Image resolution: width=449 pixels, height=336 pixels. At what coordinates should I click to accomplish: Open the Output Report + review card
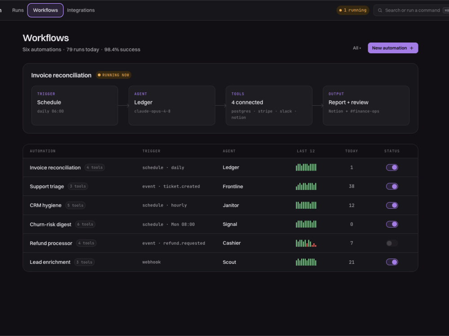366,105
